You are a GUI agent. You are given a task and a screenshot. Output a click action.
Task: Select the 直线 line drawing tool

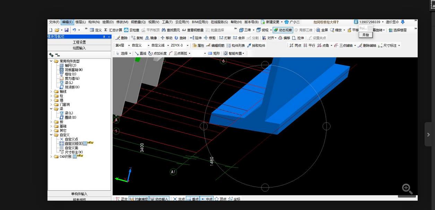140,53
